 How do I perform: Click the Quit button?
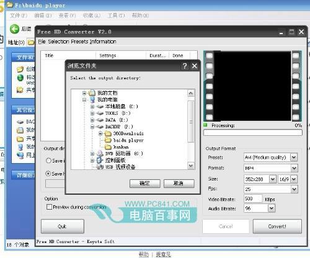coord(63,226)
